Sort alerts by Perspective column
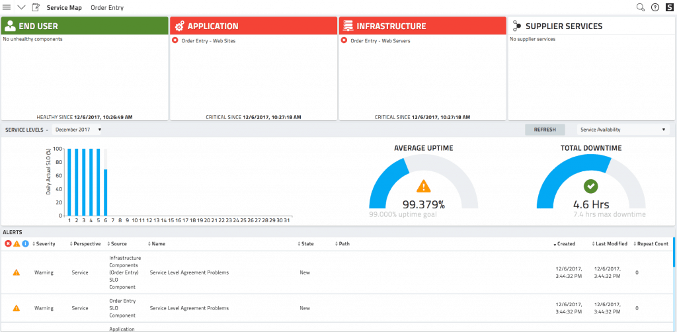Viewport: 677px width, 332px height. [85, 244]
